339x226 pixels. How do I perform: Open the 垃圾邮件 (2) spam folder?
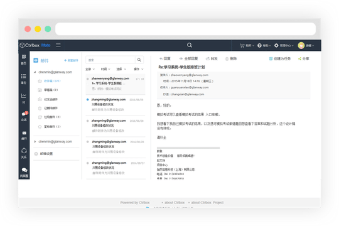pyautogui.click(x=52, y=117)
